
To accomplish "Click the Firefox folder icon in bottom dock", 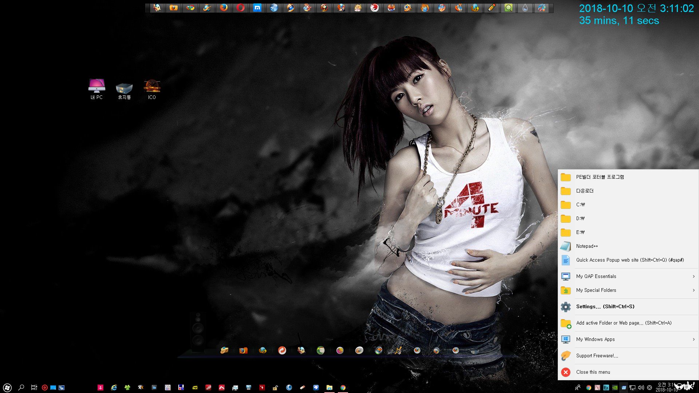I will click(243, 350).
